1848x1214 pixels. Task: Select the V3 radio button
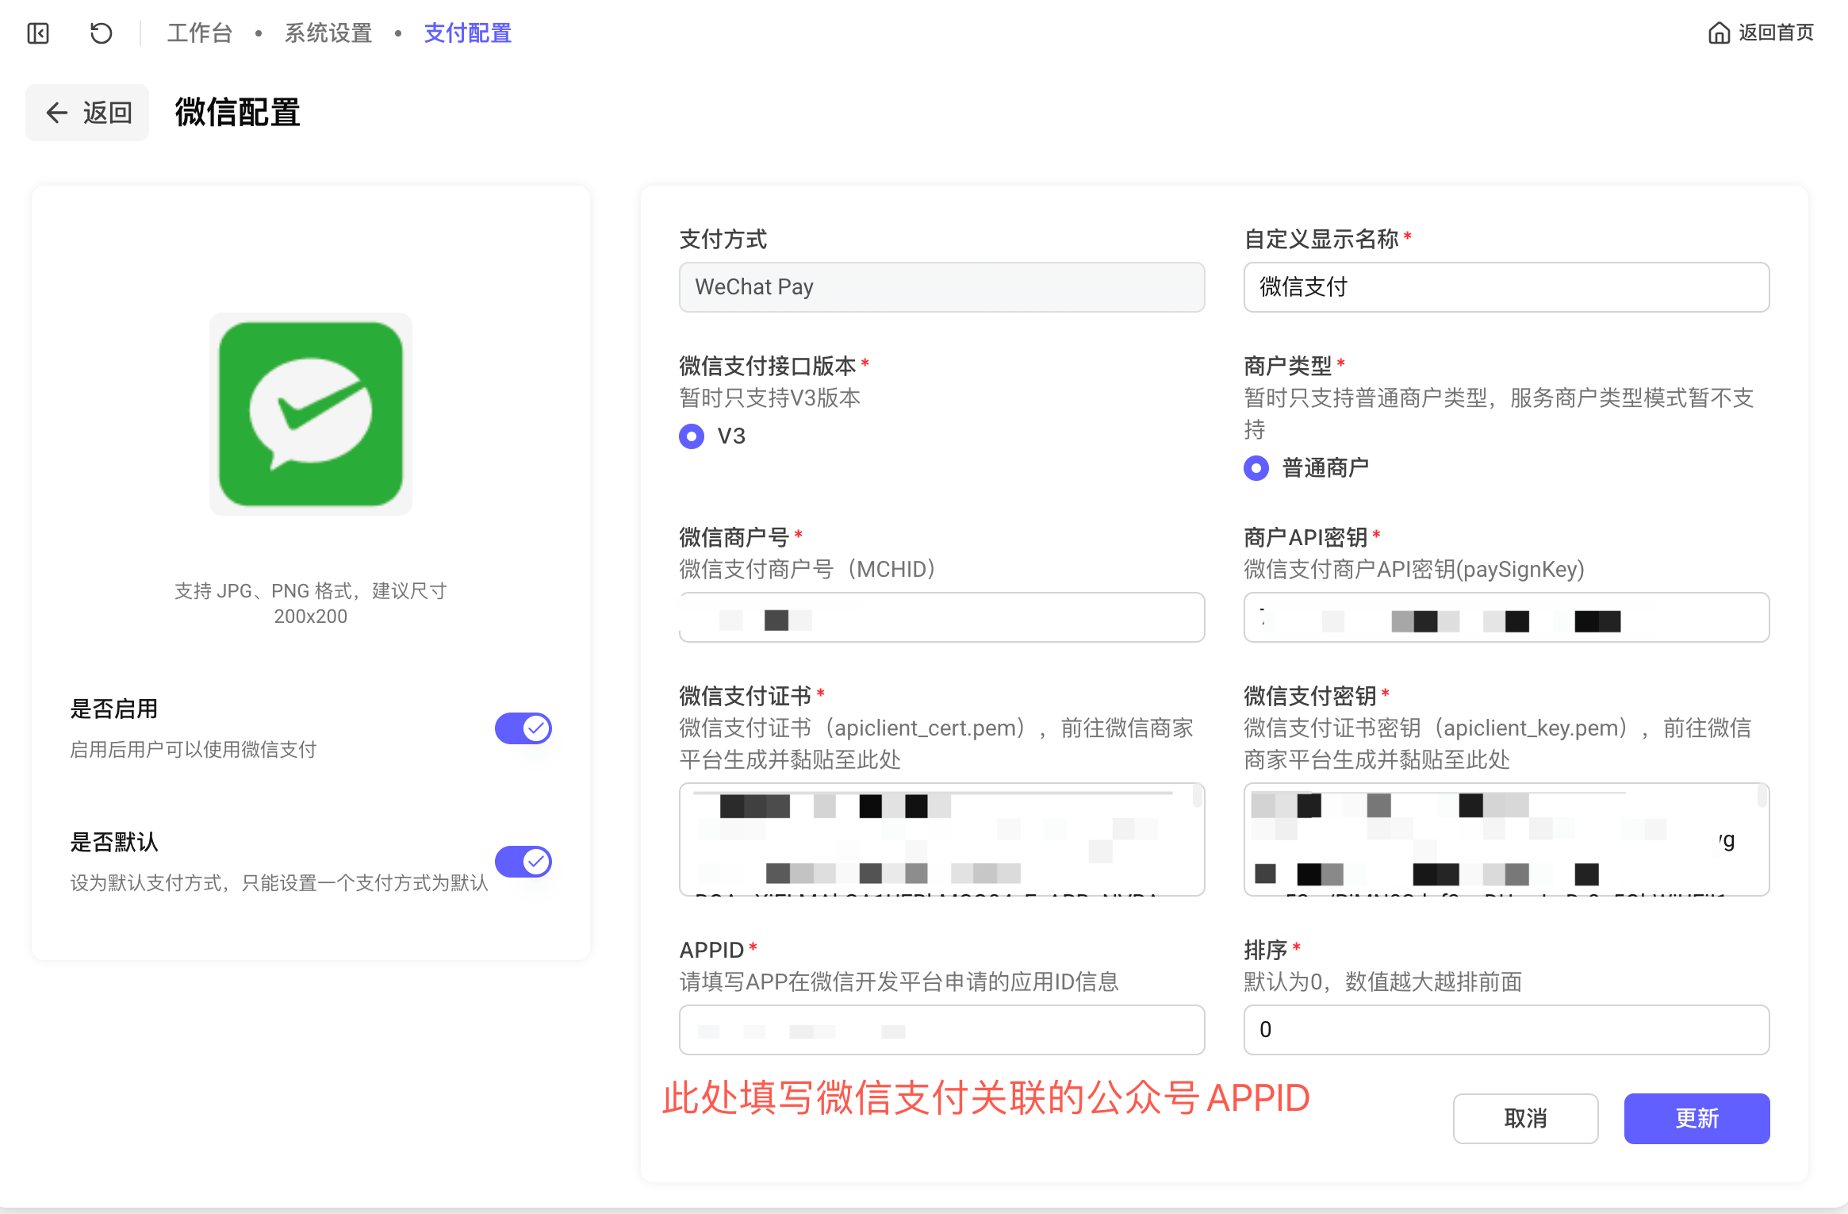pos(692,436)
